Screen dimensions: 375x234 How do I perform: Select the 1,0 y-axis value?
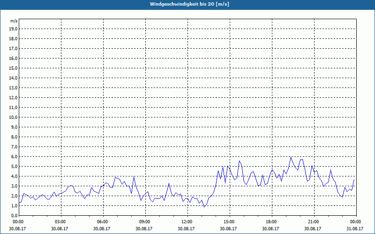[15, 205]
